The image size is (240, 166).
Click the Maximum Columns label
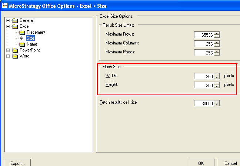tap(122, 43)
